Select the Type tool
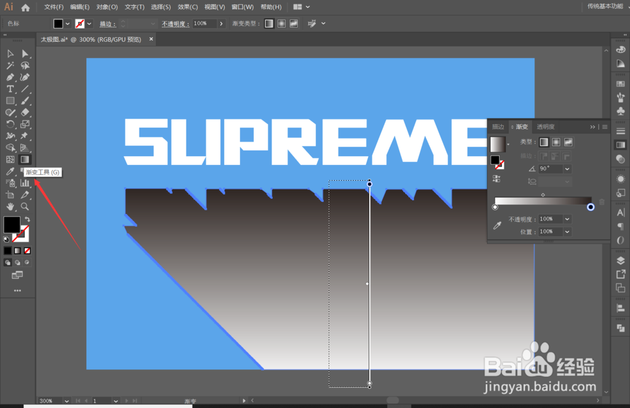The image size is (630, 408). click(10, 89)
